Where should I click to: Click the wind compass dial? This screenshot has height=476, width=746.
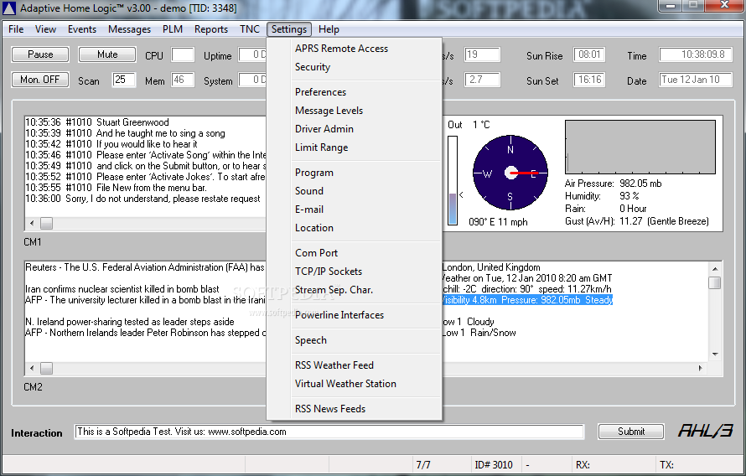[x=510, y=173]
